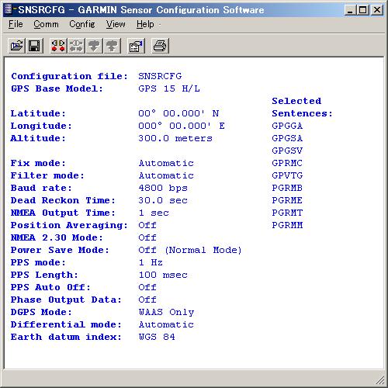Viewport: 388px width, 388px height.
Task: Click the grayed download arrow icon
Action: click(x=94, y=46)
